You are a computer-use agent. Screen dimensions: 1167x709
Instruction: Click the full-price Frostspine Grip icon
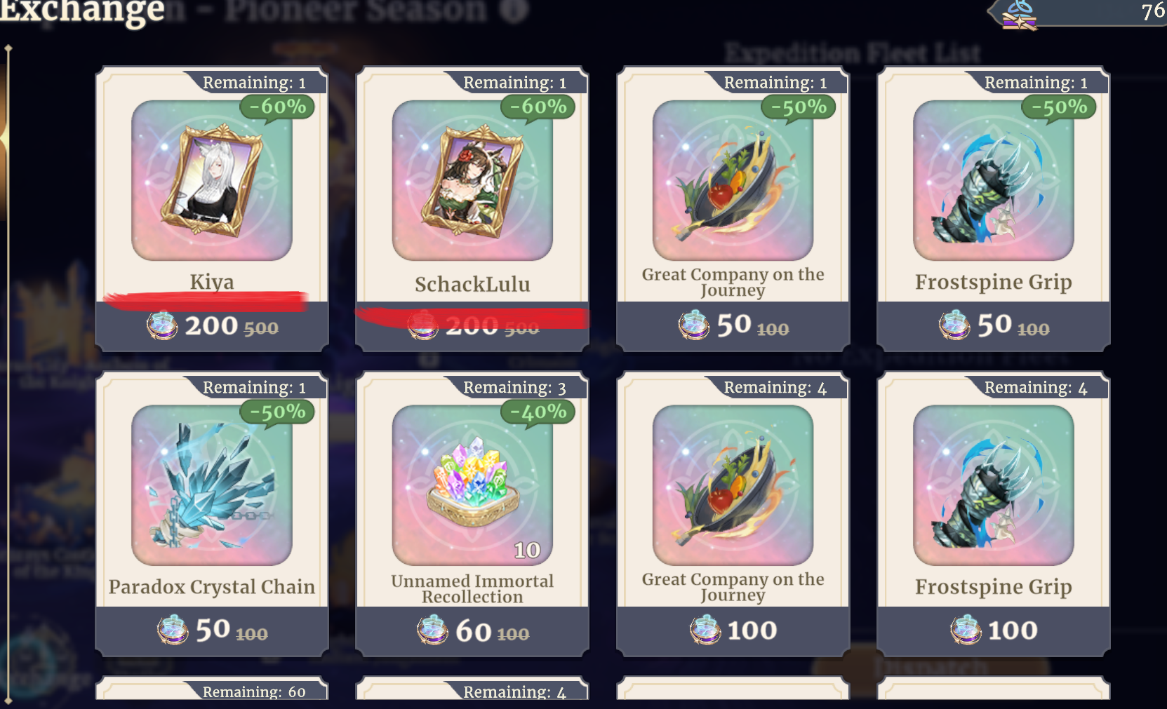tap(993, 485)
